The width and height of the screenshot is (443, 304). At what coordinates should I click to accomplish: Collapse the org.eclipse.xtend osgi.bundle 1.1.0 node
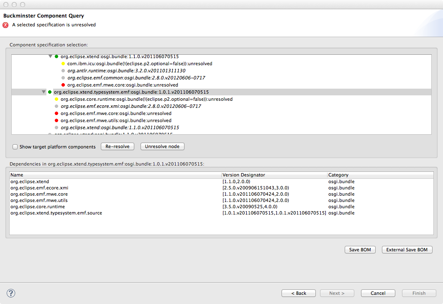(x=50, y=56)
